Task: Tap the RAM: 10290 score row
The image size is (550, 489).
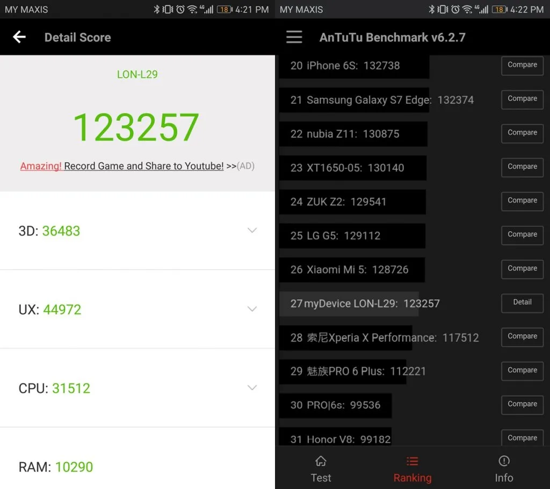Action: coord(137,458)
